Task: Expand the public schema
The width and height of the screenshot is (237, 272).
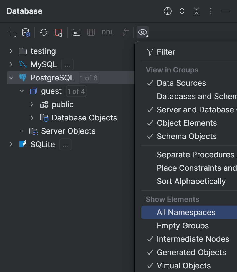Action: pos(32,104)
